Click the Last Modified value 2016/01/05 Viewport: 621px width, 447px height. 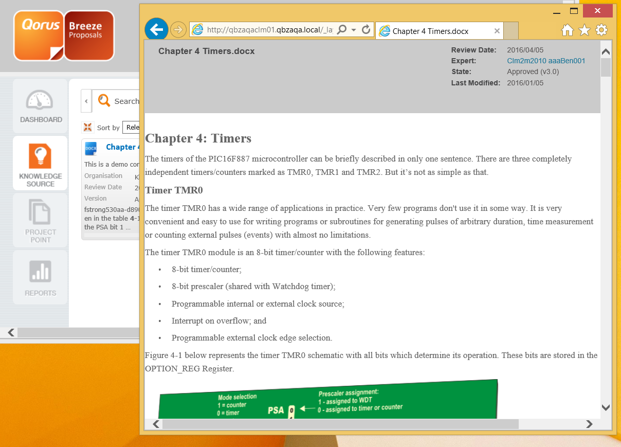[x=525, y=82]
